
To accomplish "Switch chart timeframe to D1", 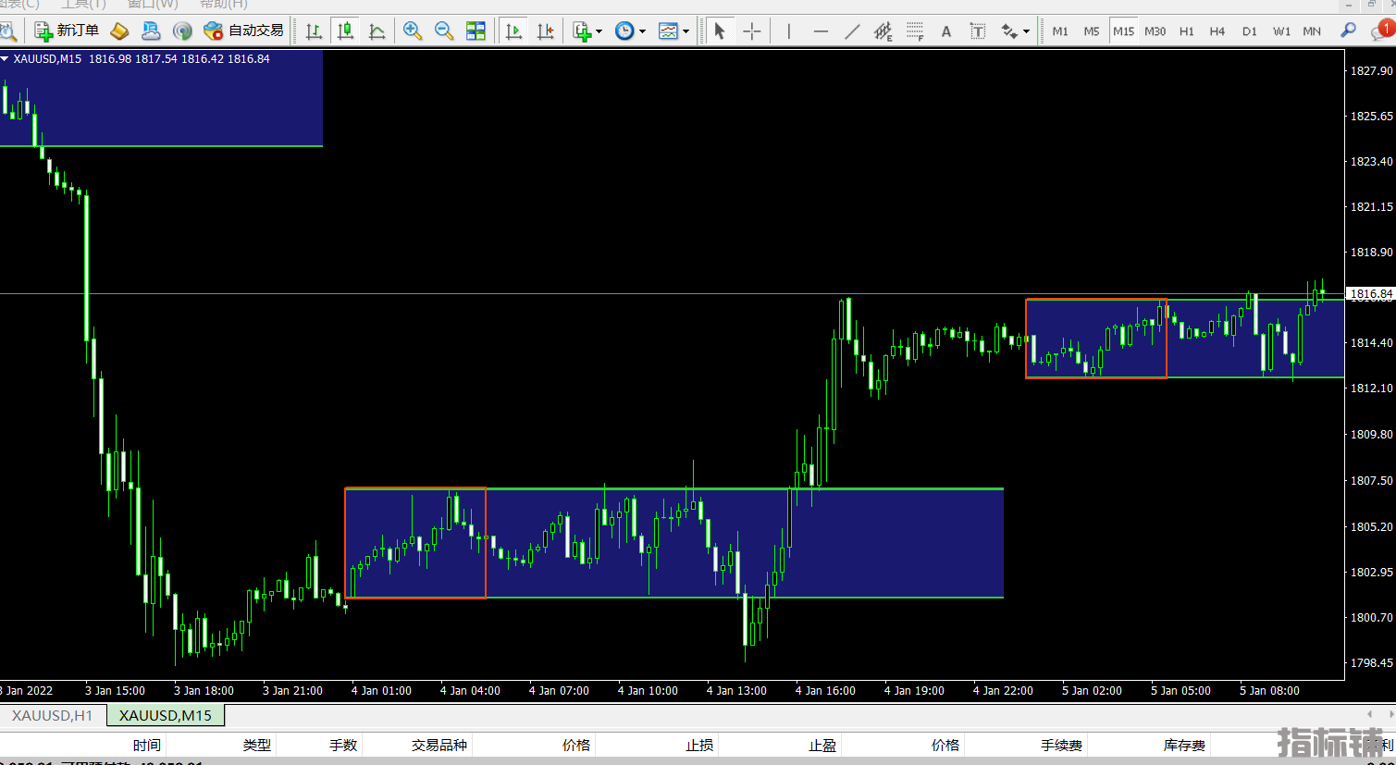I will click(x=1249, y=31).
